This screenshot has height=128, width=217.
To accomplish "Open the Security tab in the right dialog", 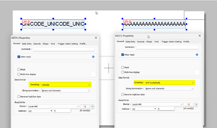I will pos(141,42).
